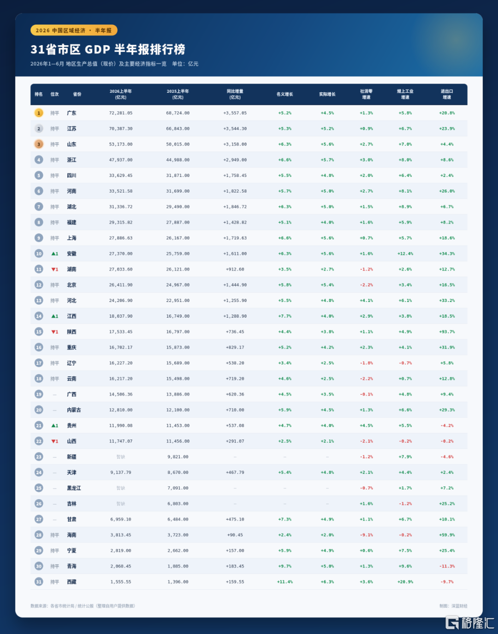The width and height of the screenshot is (498, 634).
Task: Click the 格隆汇 watermark logo
Action: [469, 622]
